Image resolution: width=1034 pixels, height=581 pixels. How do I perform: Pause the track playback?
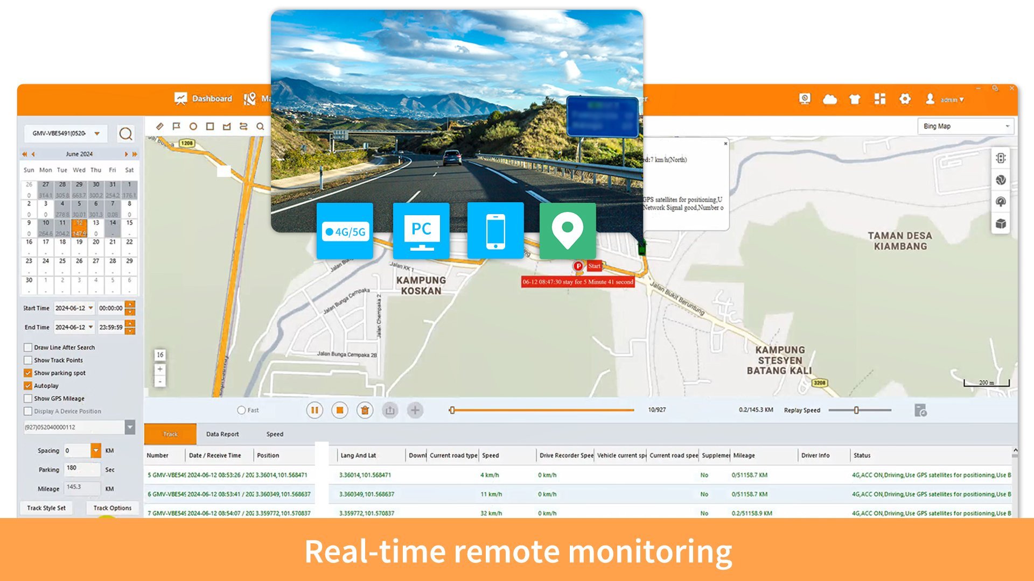point(315,410)
